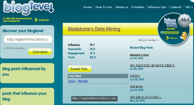The height and width of the screenshot is (105, 194).
Task: Click the Recent Blog Posts heading
Action: pyautogui.click(x=141, y=48)
